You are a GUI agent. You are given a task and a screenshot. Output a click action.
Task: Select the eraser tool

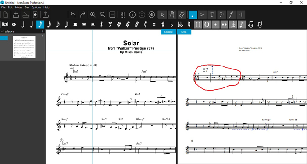182,15
